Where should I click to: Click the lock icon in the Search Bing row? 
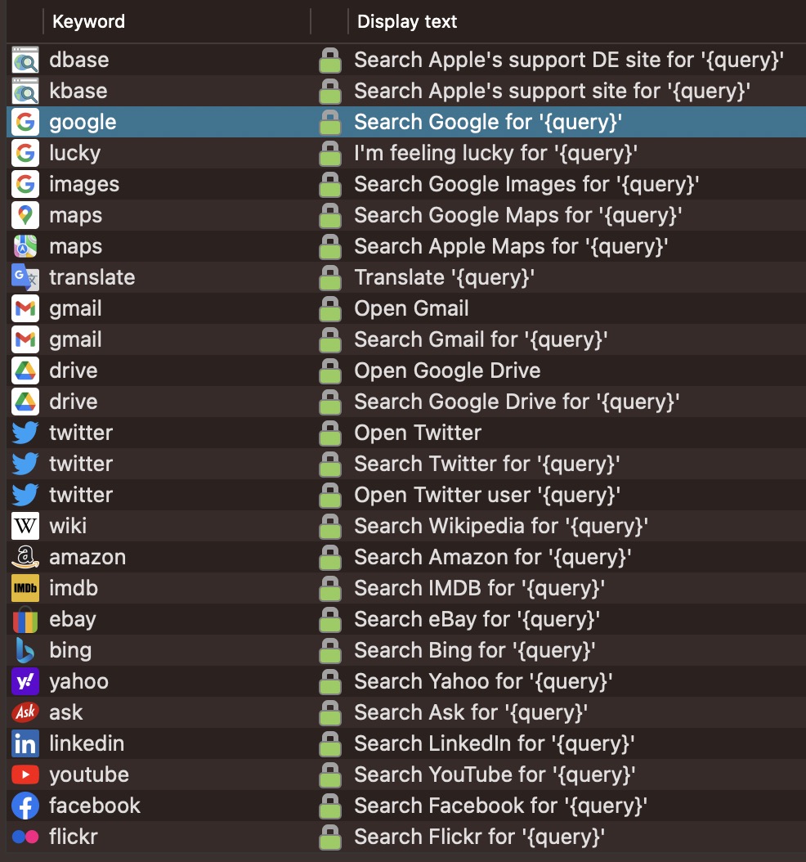coord(330,650)
